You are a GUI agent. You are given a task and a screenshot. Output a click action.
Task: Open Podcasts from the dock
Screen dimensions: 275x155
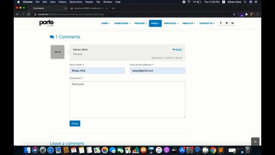(167, 150)
